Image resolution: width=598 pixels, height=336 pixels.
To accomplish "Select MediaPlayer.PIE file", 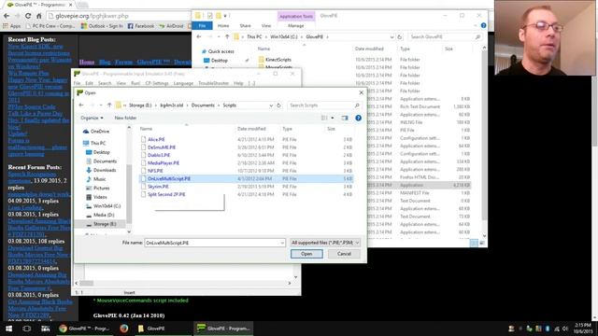I will [164, 163].
